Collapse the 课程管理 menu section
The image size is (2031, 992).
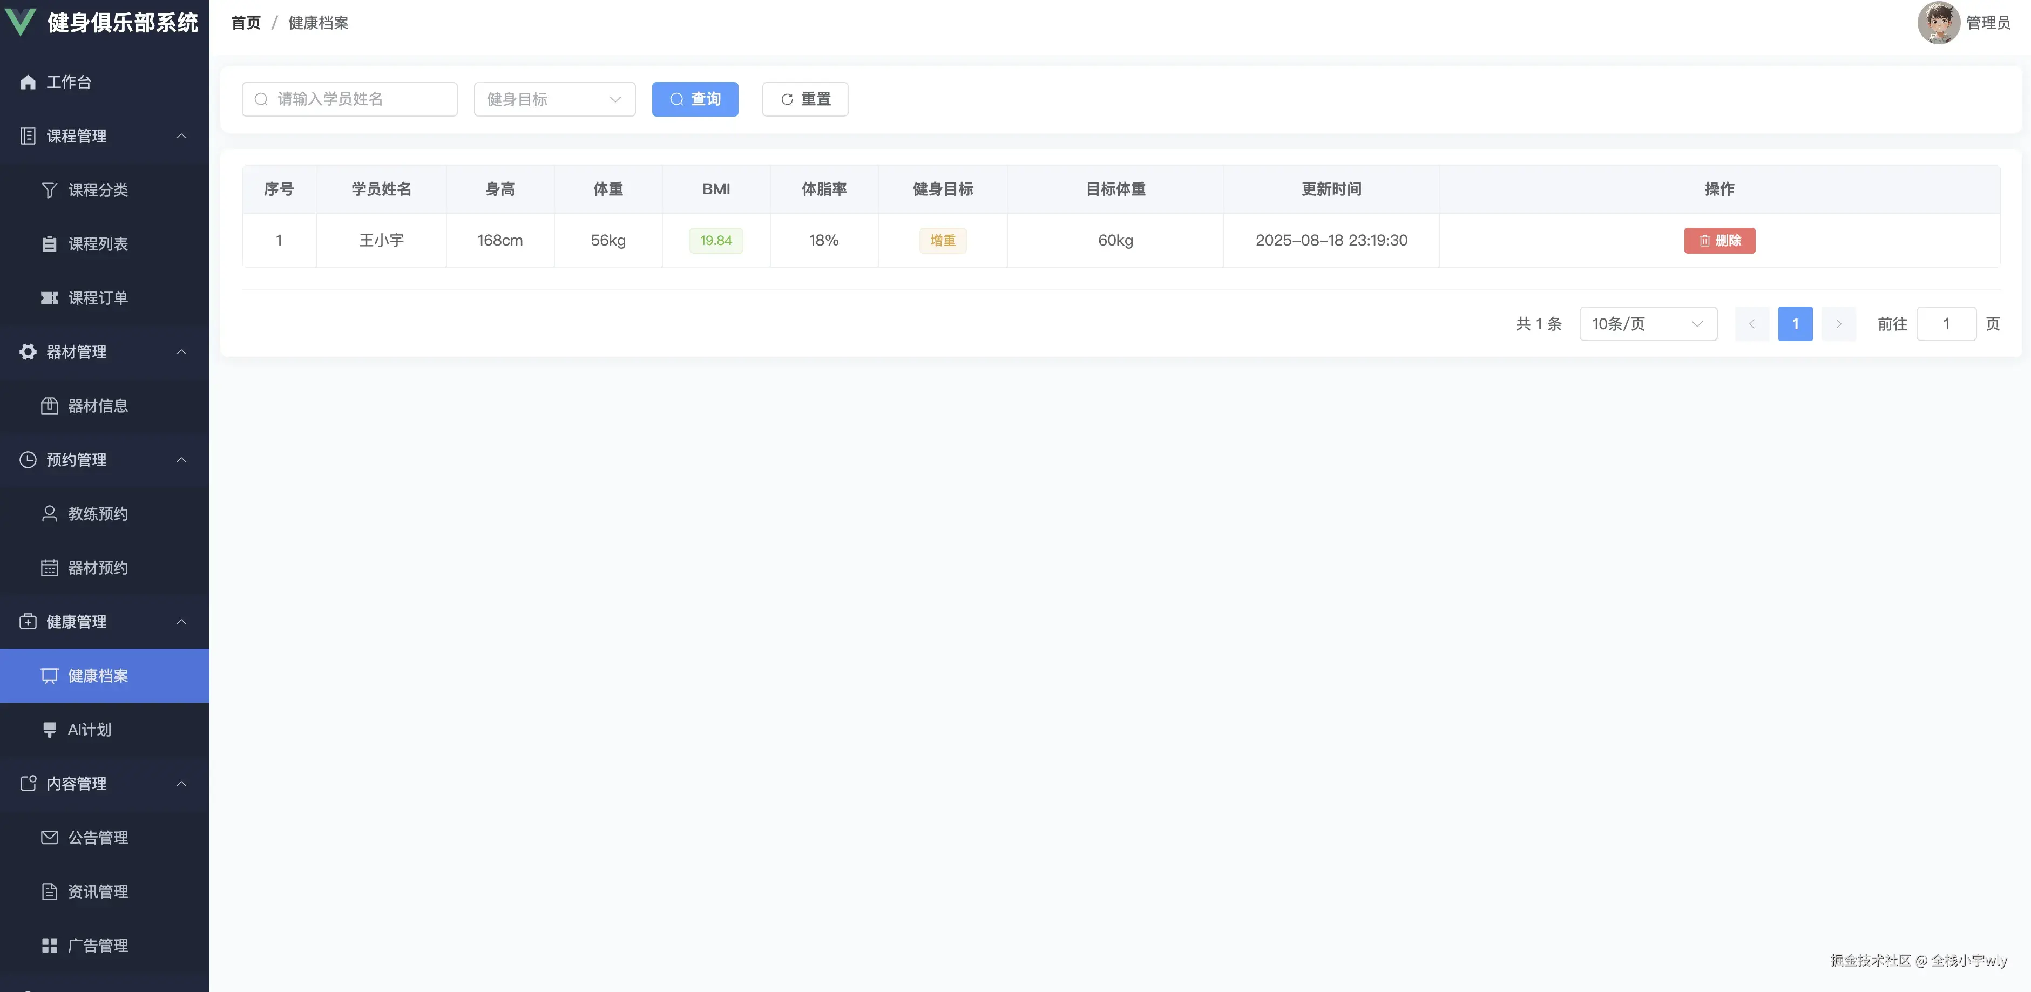(x=181, y=135)
